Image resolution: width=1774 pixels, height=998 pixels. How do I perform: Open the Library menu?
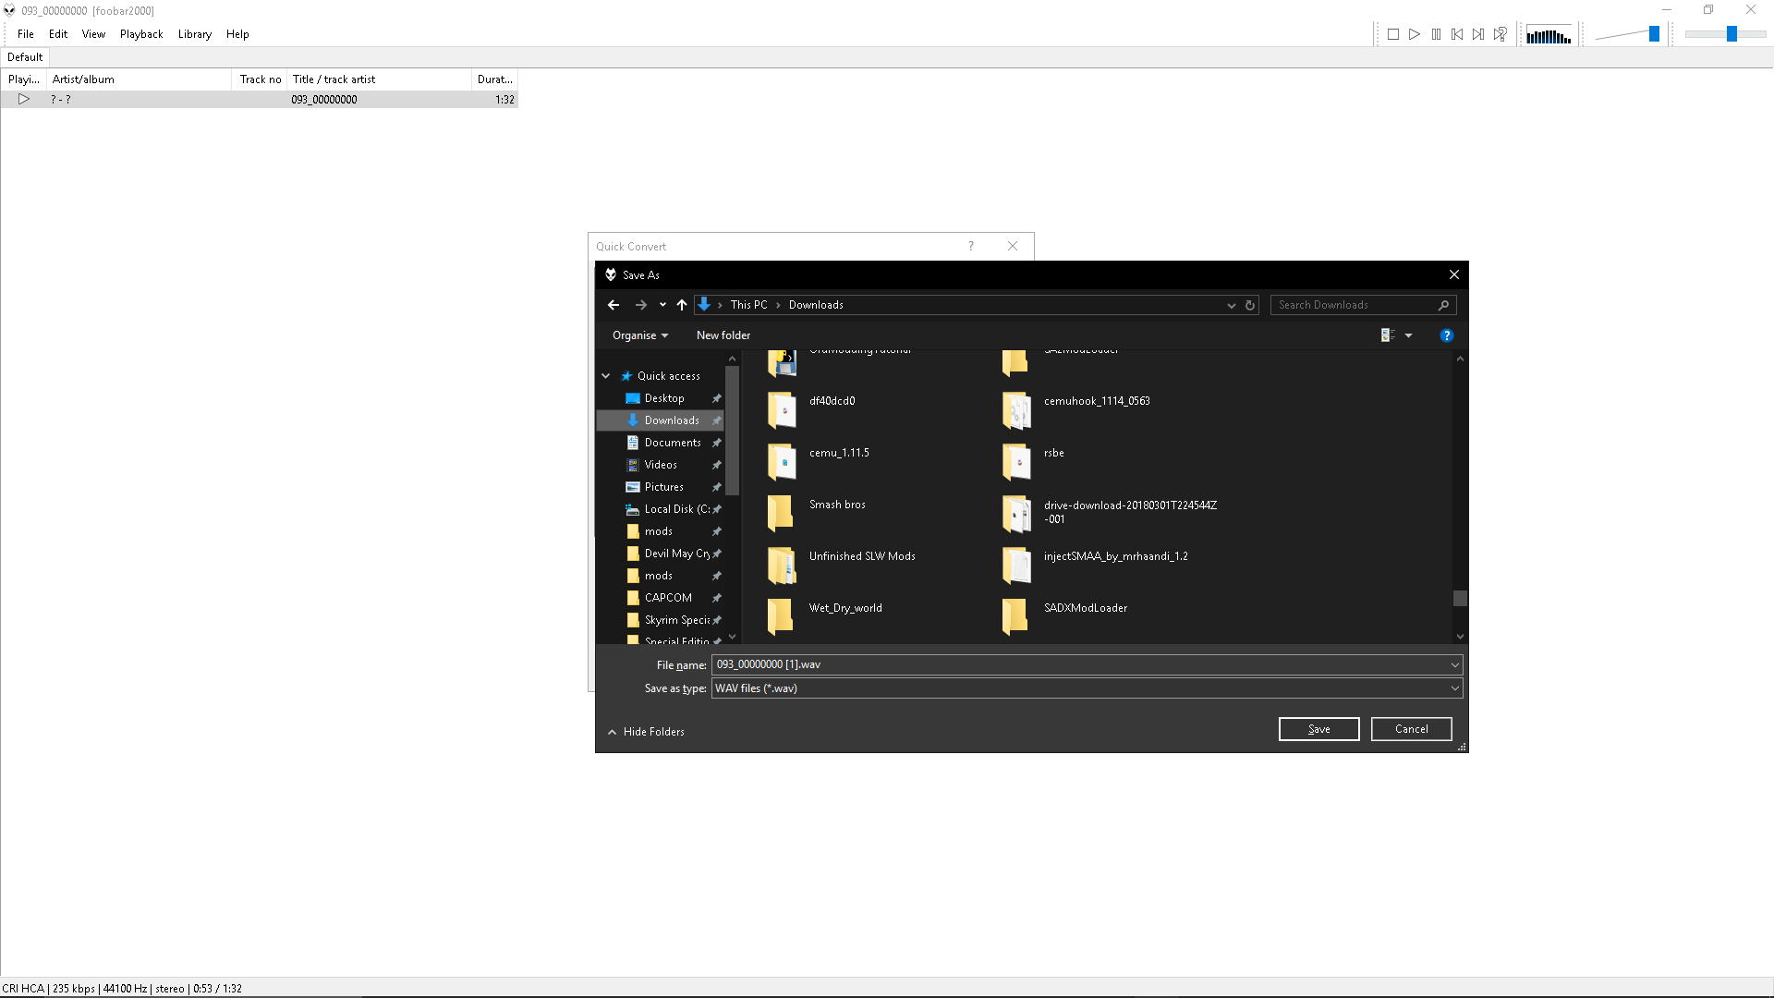pyautogui.click(x=195, y=34)
